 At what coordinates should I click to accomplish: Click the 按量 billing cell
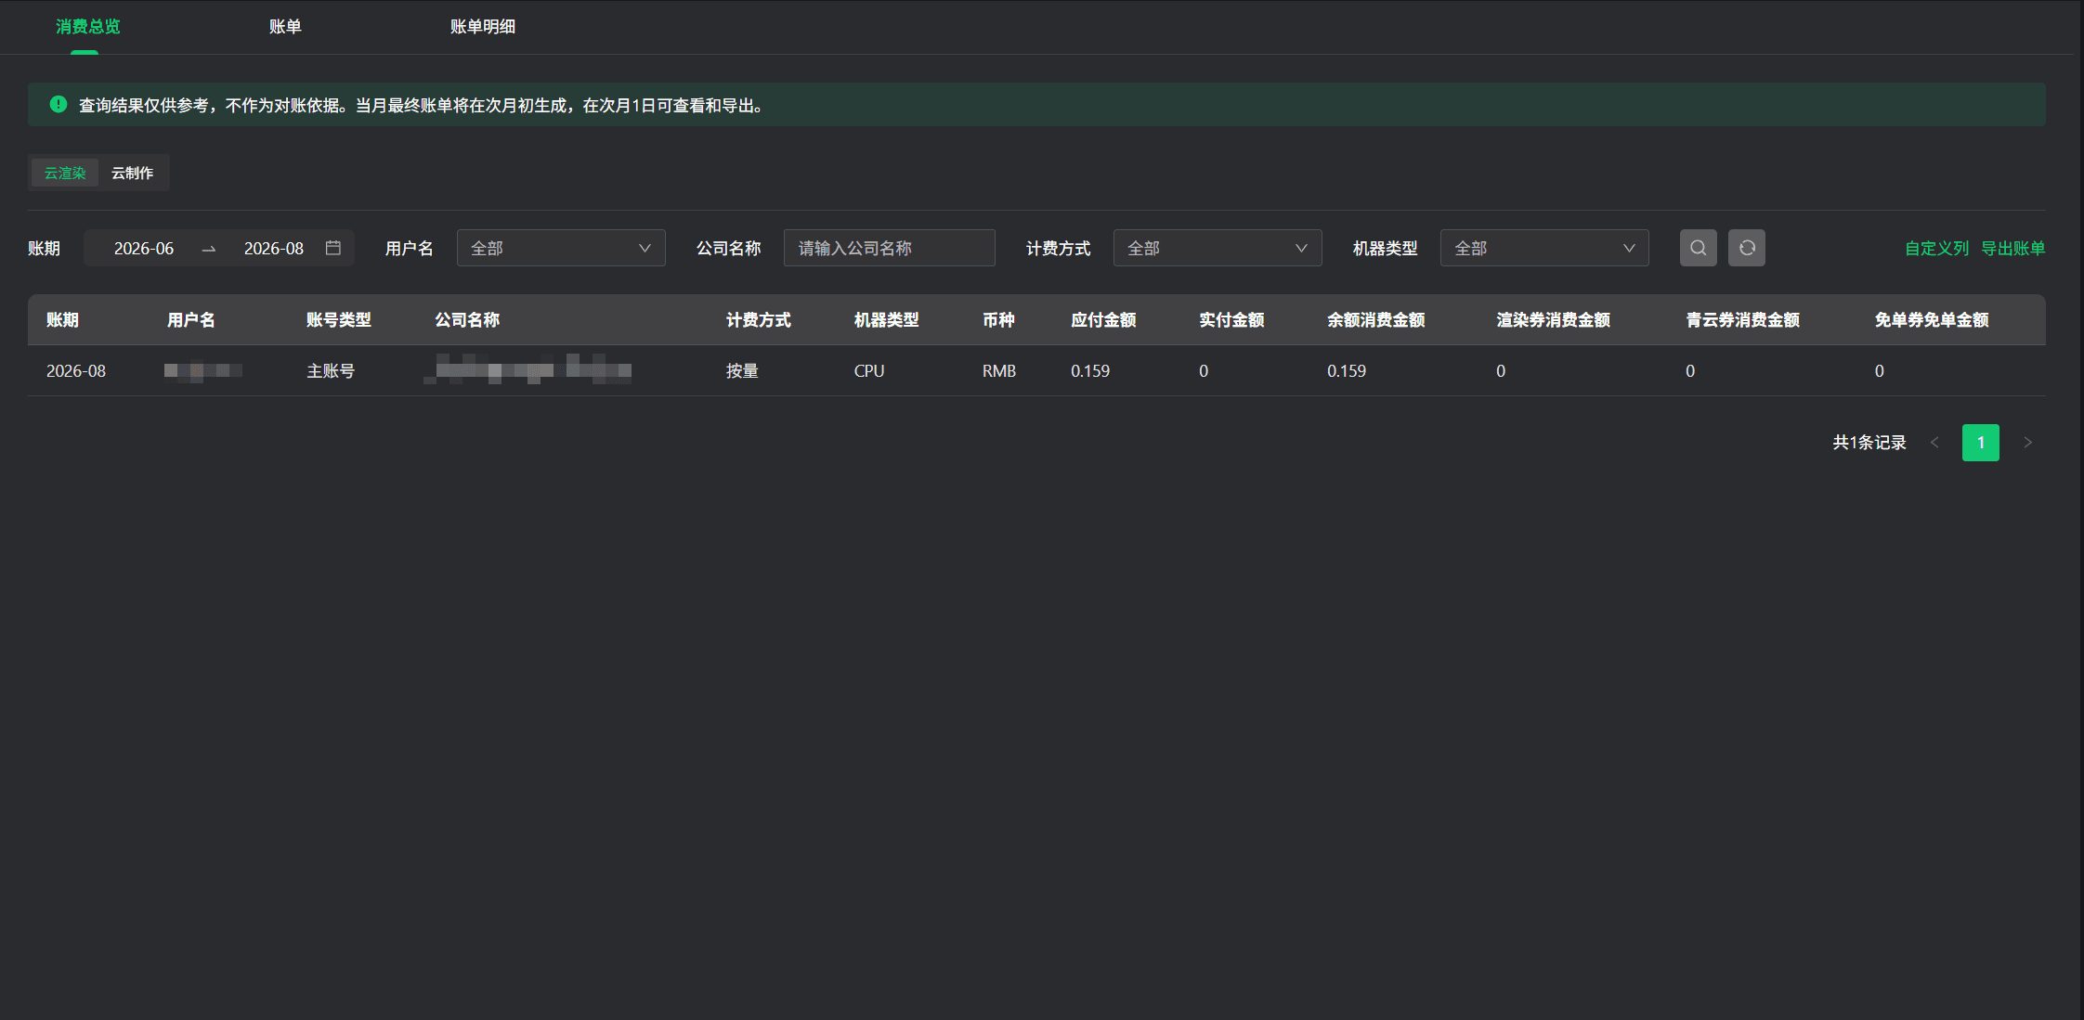(x=742, y=371)
